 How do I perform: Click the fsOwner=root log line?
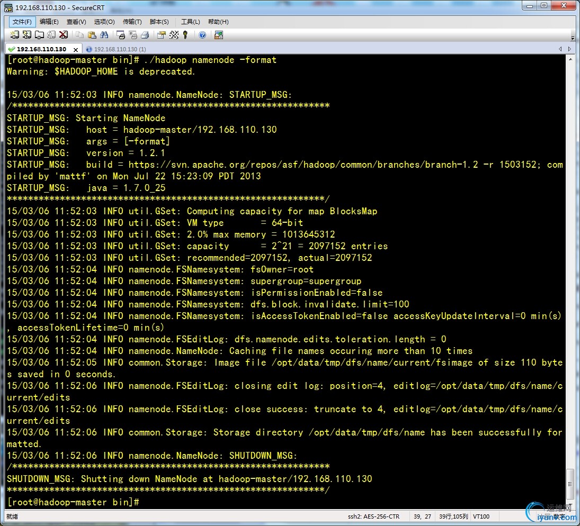click(x=160, y=269)
